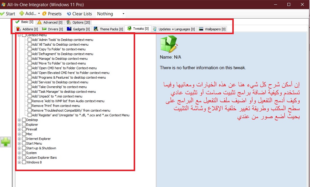Tick Add 'Task Manager' to desktop context-menu
This screenshot has height=187, width=310.
click(30, 92)
